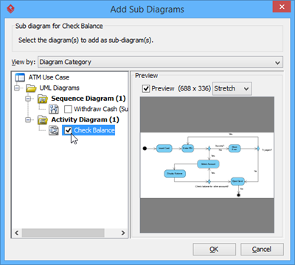Tick the Withdraw Cash checkbox
295x265 pixels.
[68, 109]
